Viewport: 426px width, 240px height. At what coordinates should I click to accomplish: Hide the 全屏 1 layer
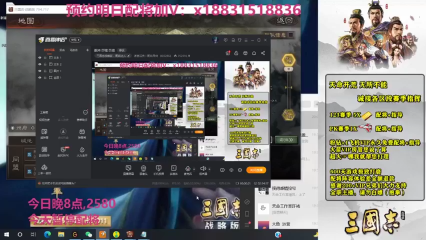(x=39, y=77)
